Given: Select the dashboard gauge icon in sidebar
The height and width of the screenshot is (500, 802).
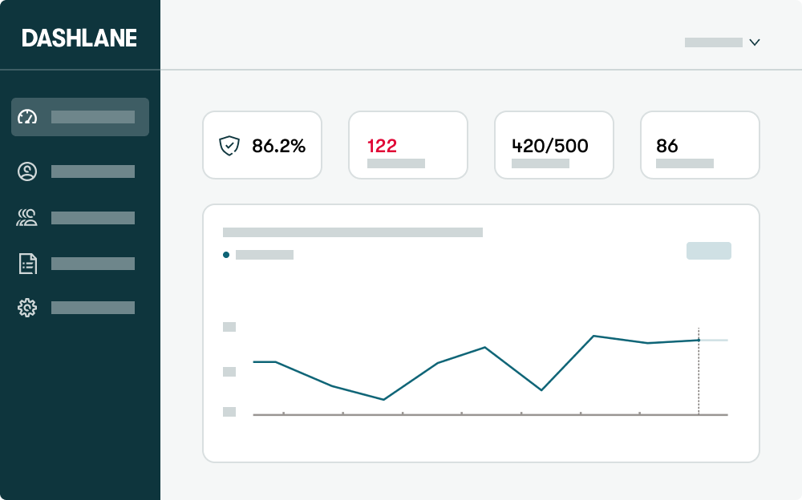Looking at the screenshot, I should click(27, 117).
